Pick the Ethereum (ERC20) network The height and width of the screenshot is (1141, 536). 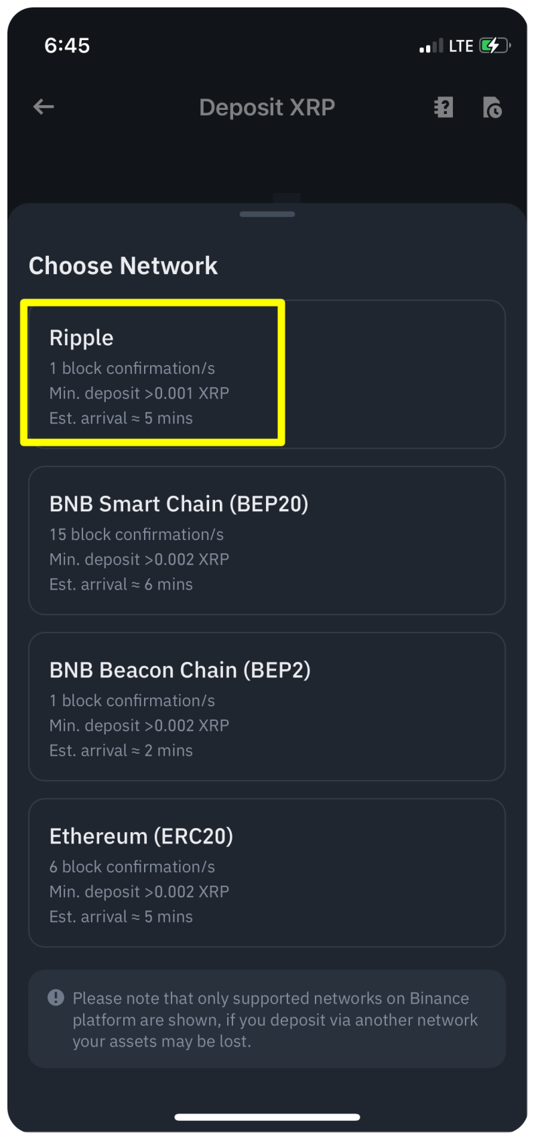coord(267,872)
